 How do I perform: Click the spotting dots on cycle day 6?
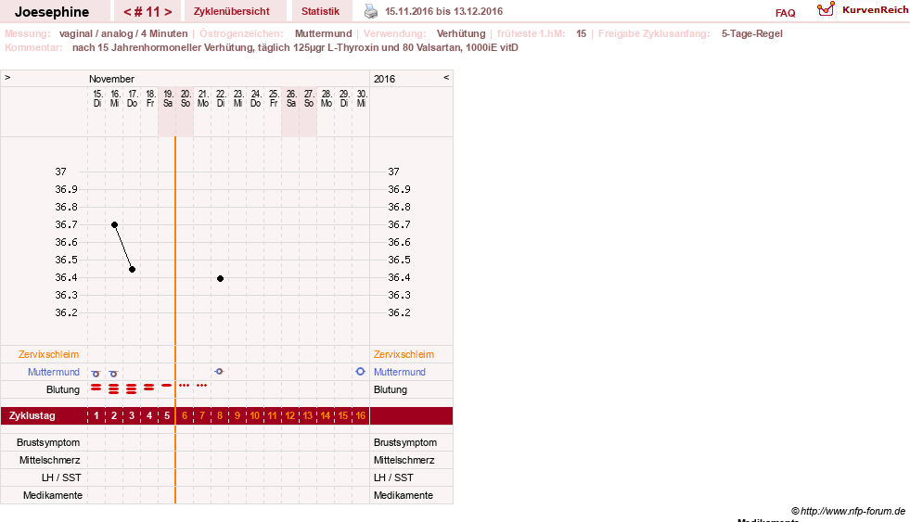tap(184, 385)
